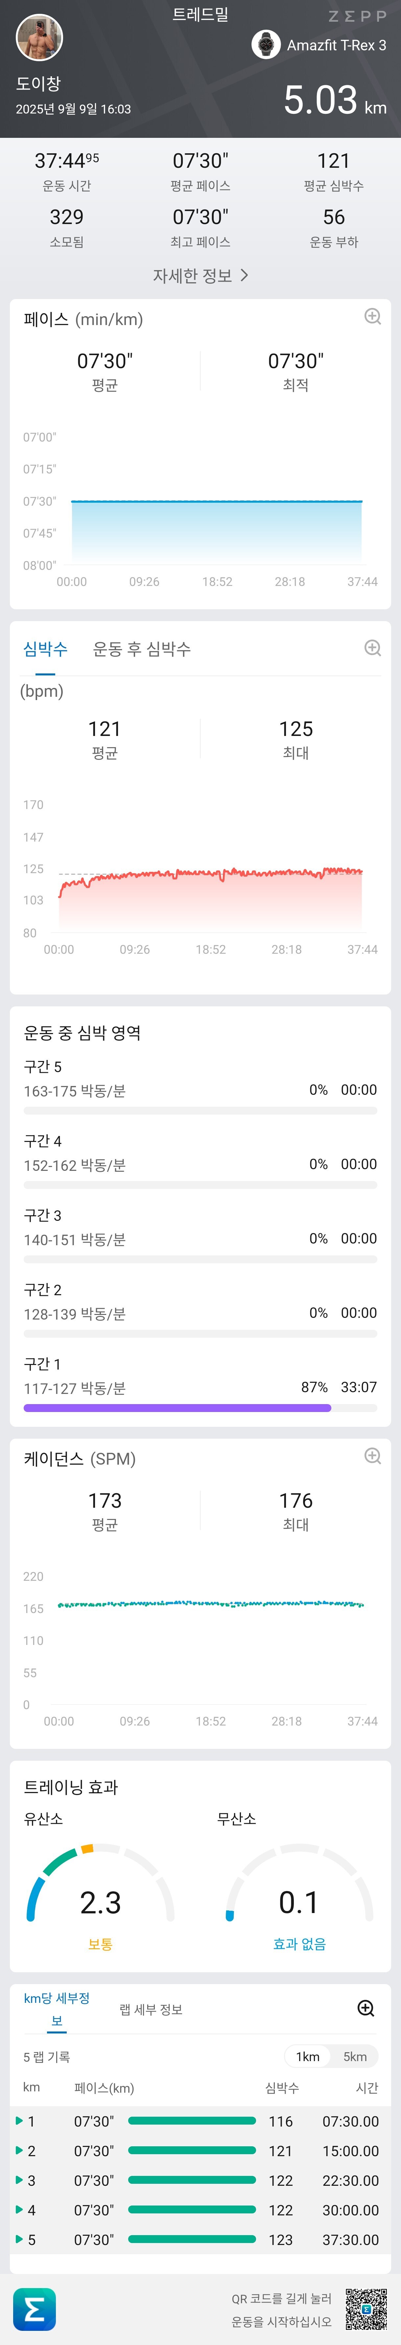Viewport: 401px width, 2345px height.
Task: Expand lap 3 details row
Action: 19,2180
